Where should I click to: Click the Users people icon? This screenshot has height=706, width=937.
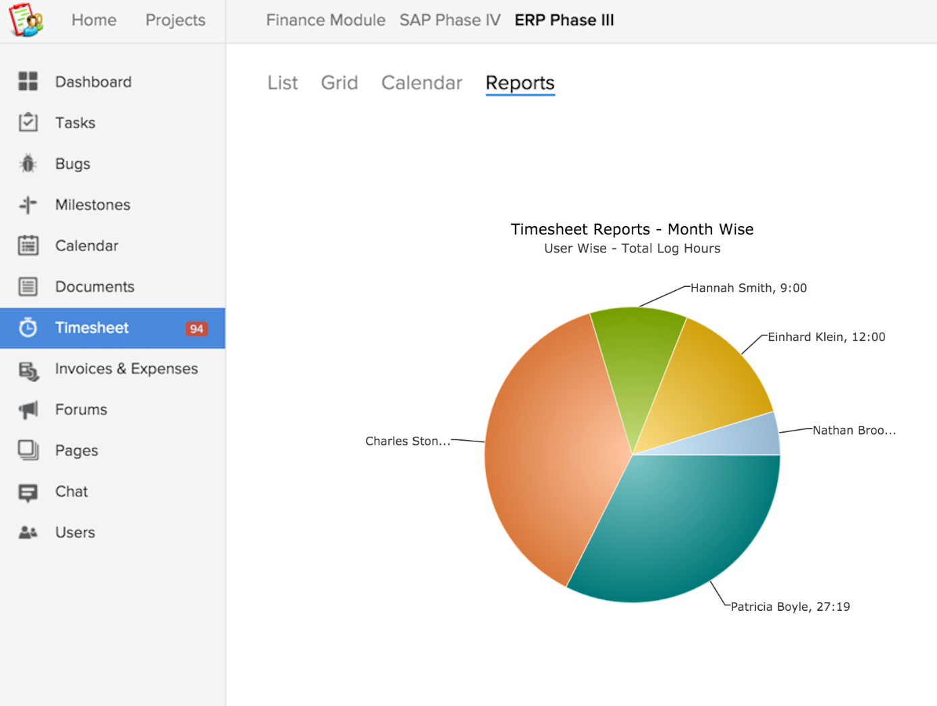(x=28, y=533)
